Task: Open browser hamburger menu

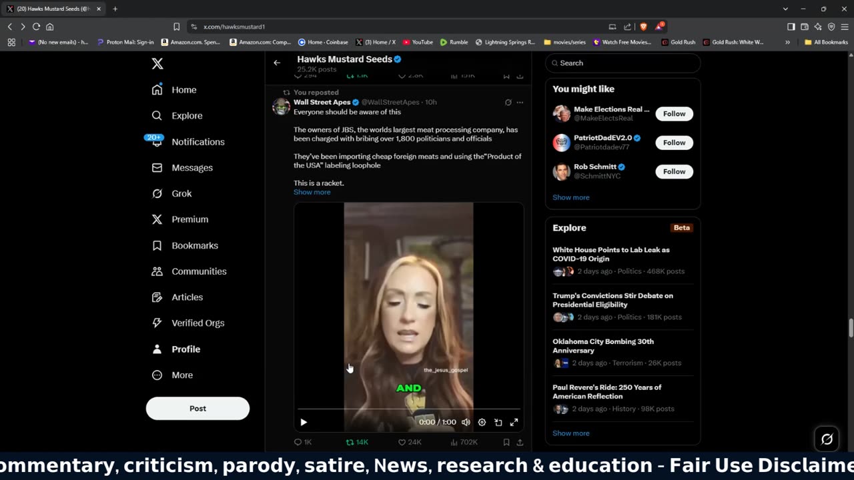Action: click(x=844, y=27)
